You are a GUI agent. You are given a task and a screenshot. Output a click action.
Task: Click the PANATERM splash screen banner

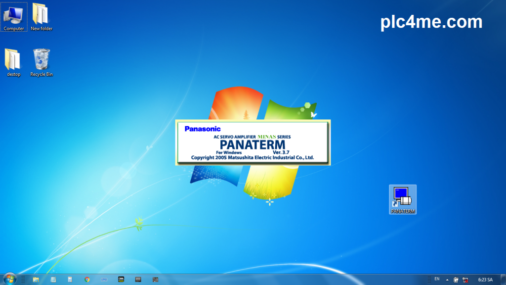click(x=253, y=142)
